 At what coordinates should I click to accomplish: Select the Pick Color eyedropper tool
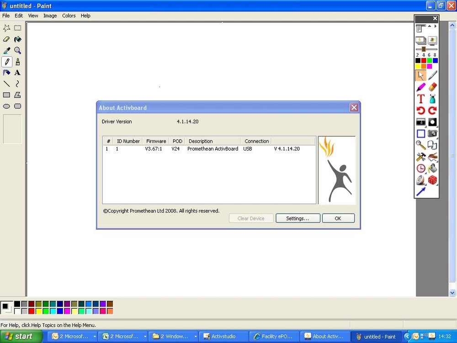pos(7,50)
